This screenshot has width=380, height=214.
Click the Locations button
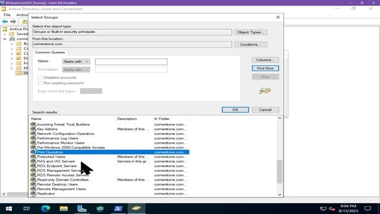pyautogui.click(x=251, y=45)
